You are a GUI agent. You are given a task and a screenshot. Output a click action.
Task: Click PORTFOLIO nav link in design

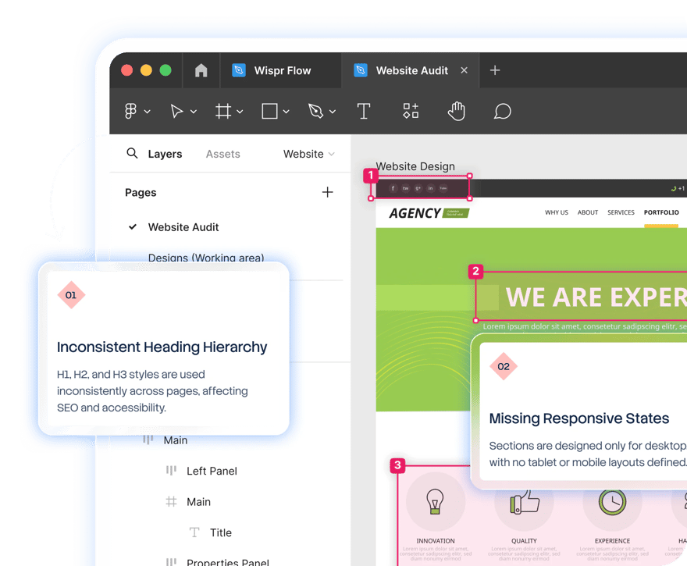[661, 212]
